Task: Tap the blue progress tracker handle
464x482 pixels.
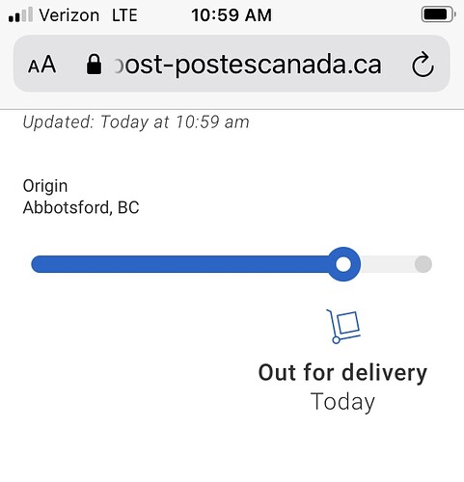Action: [343, 264]
